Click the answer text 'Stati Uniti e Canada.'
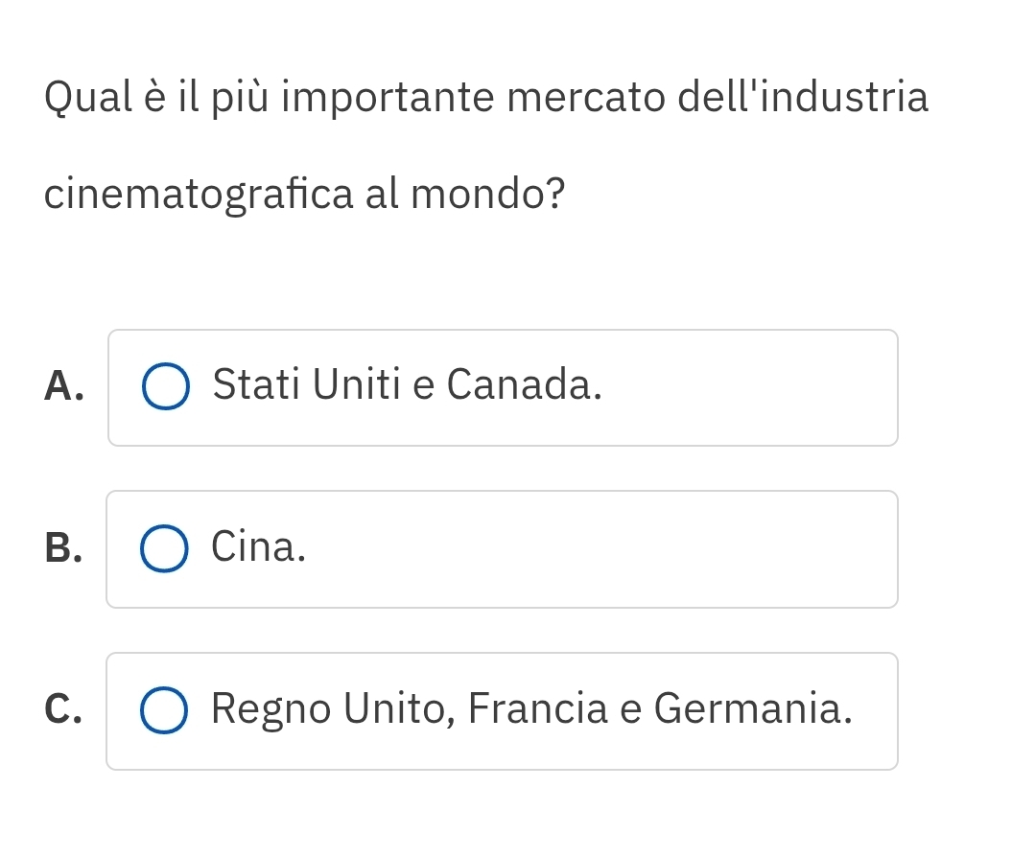The width and height of the screenshot is (1012, 857). tap(408, 386)
